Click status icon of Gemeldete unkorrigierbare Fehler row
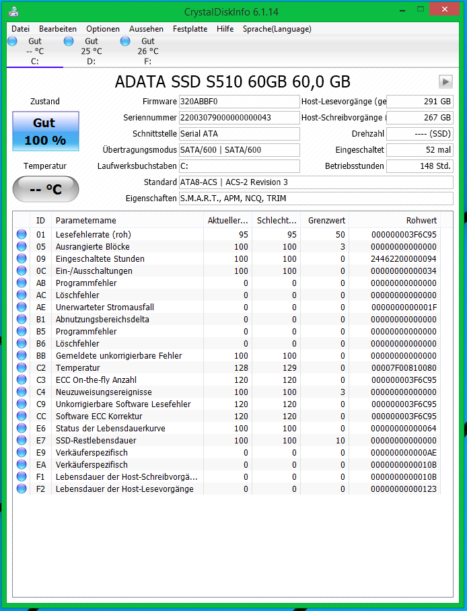Image resolution: width=467 pixels, height=611 pixels. click(22, 355)
